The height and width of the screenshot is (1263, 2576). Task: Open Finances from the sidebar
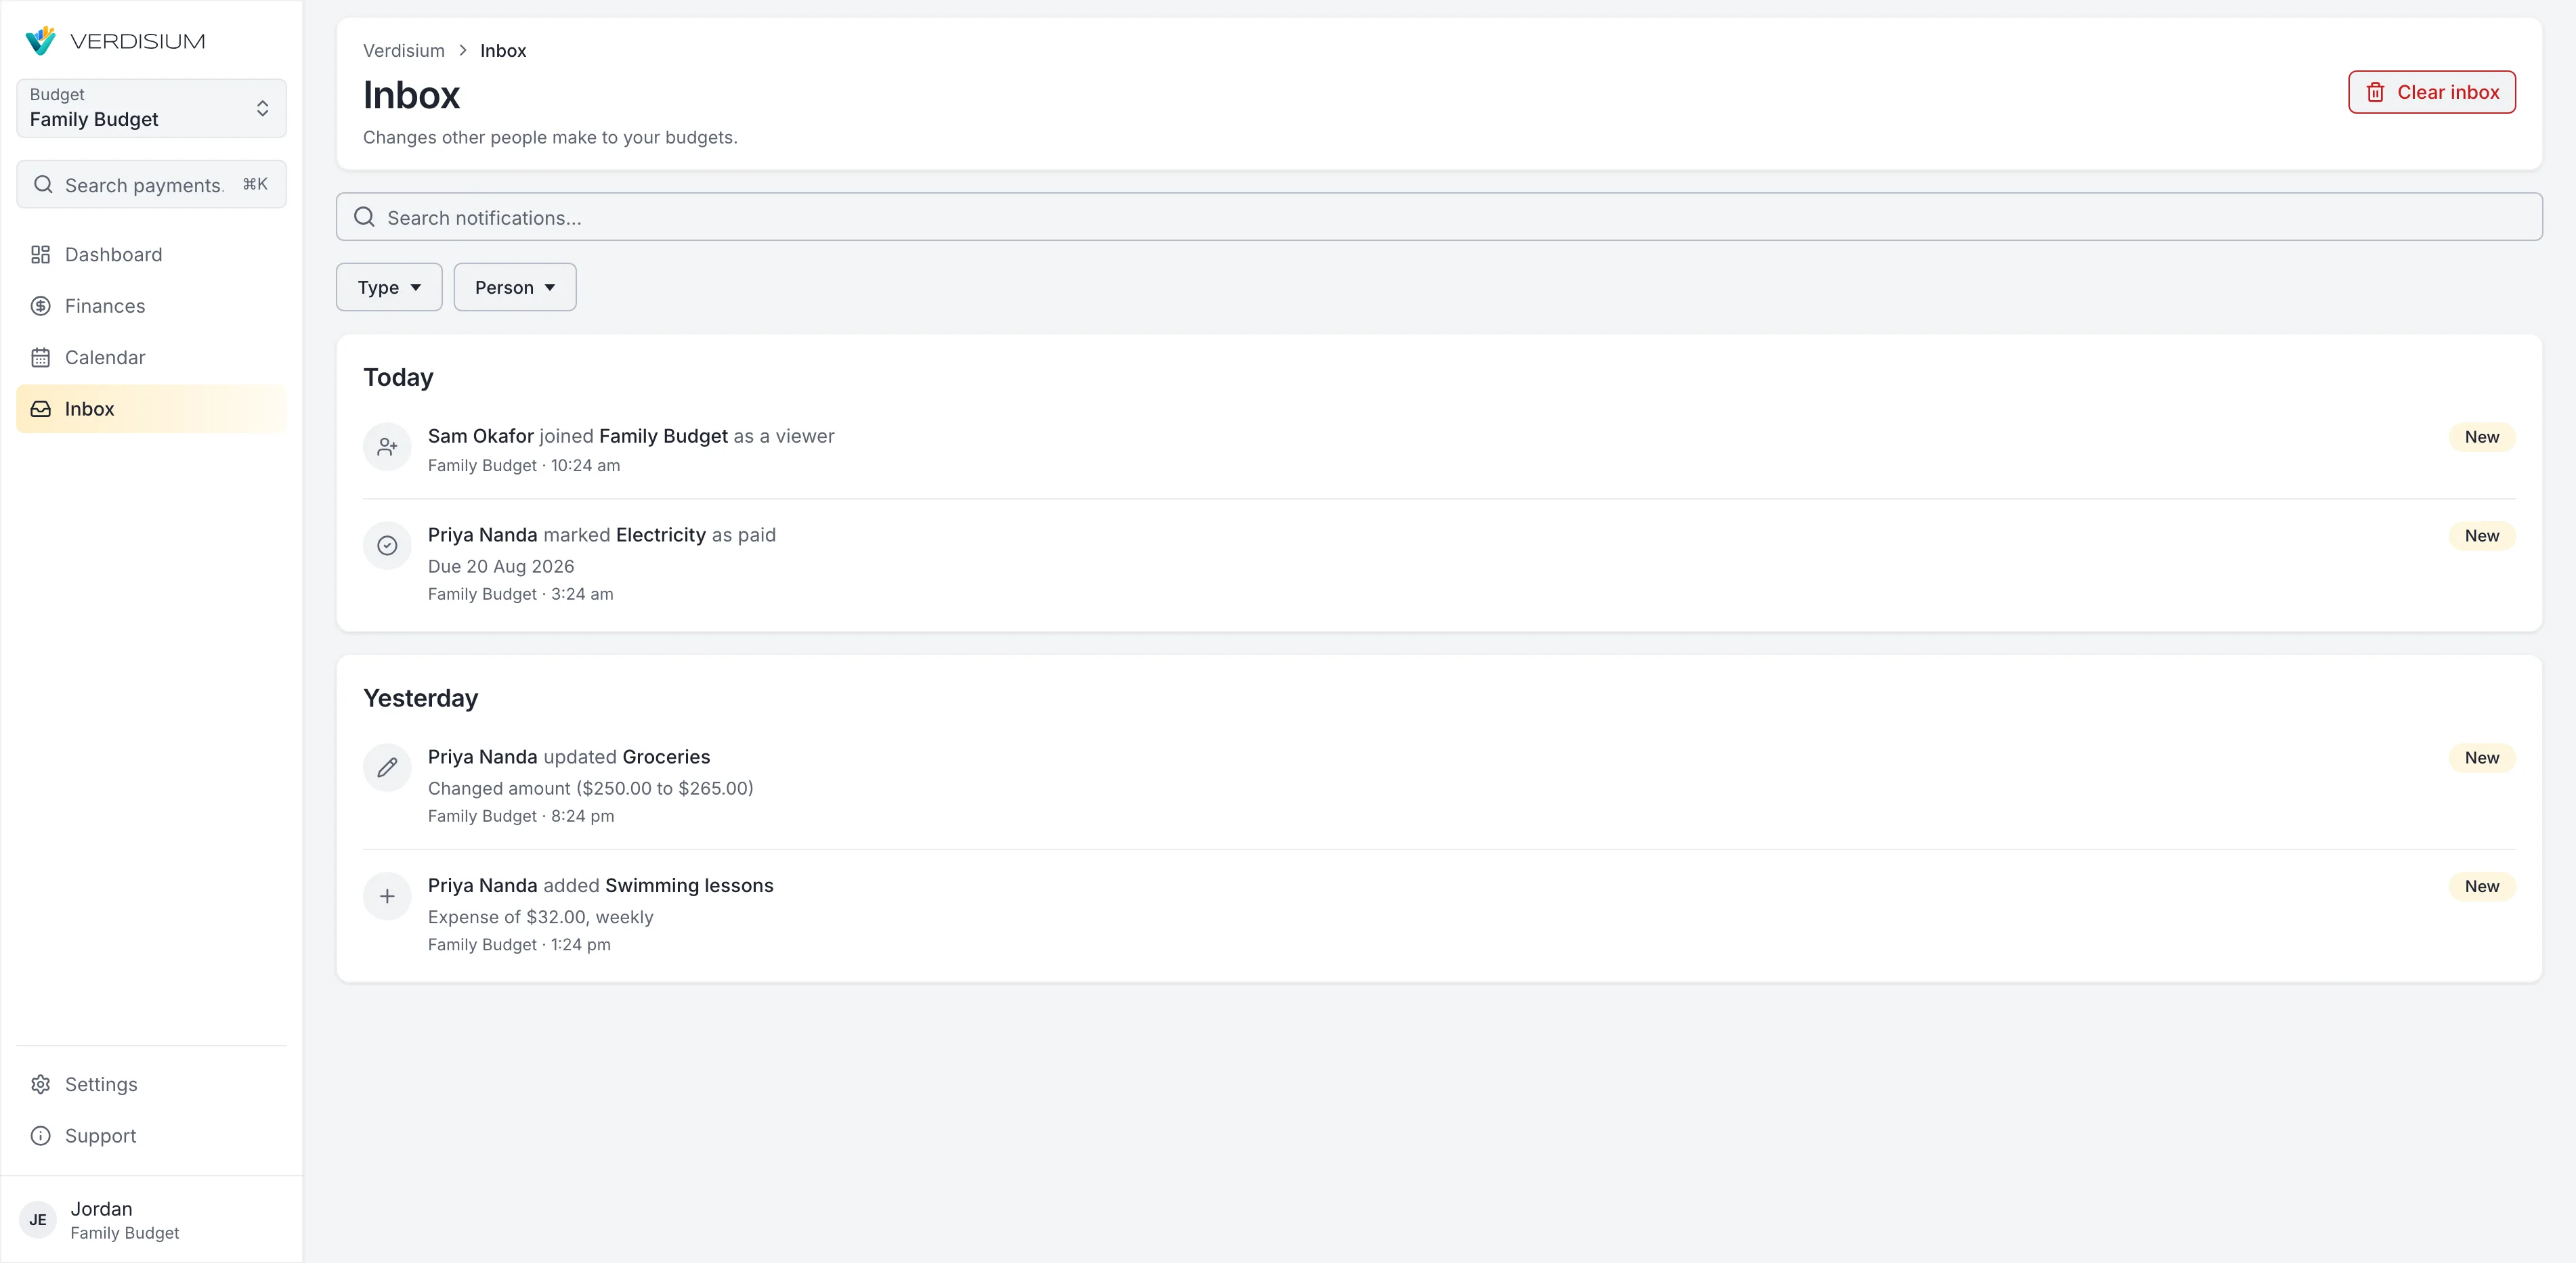pyautogui.click(x=151, y=306)
